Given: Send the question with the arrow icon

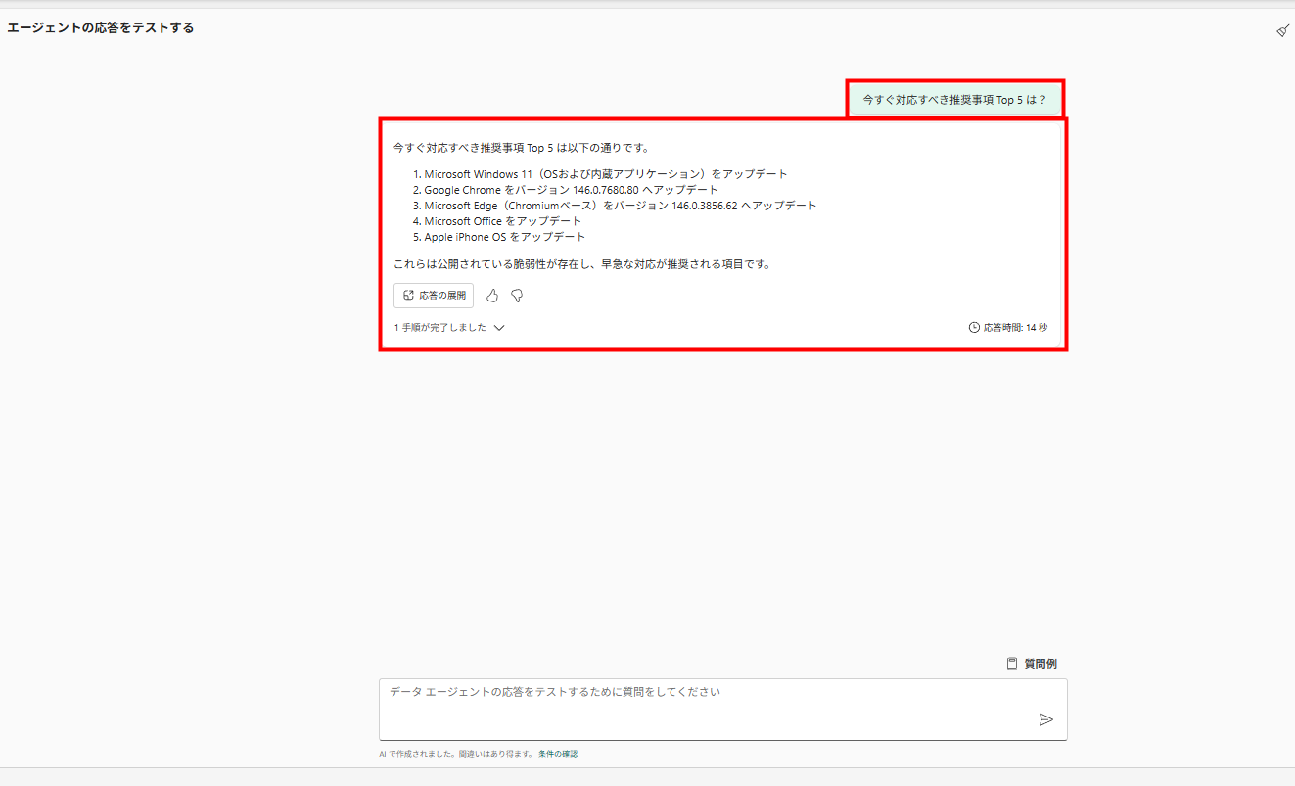Looking at the screenshot, I should click(x=1045, y=719).
